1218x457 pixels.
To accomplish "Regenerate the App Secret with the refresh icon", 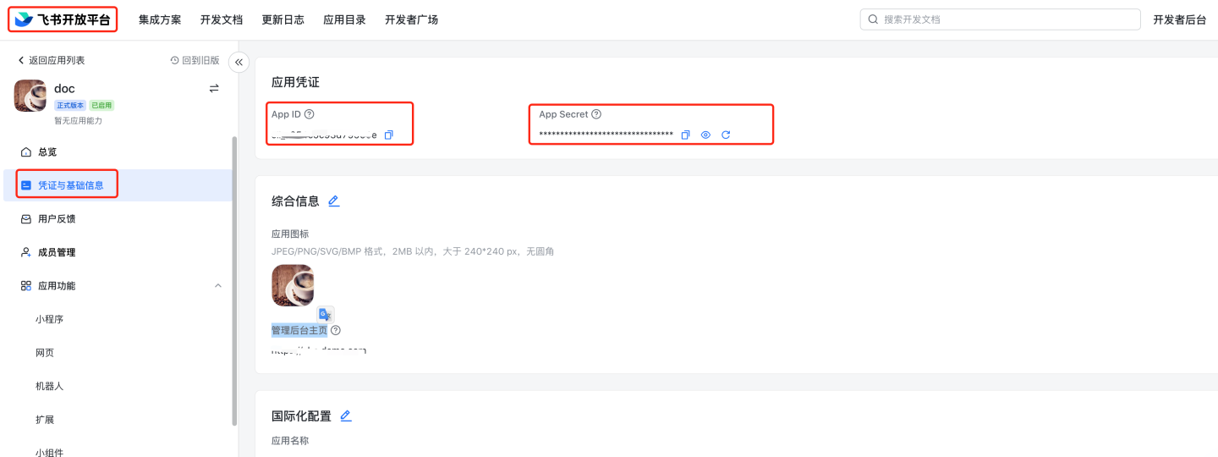I will pos(726,135).
